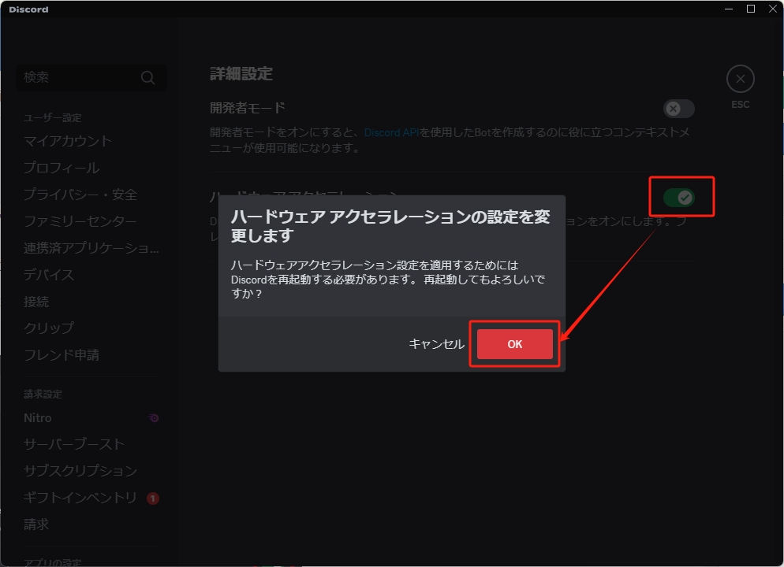Open デバイス settings
Image resolution: width=784 pixels, height=567 pixels.
tap(49, 275)
